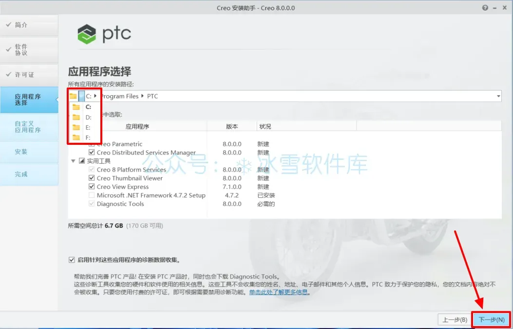The image size is (513, 329).
Task: Uncheck Creo Thumbnail Viewer
Action: pos(92,178)
